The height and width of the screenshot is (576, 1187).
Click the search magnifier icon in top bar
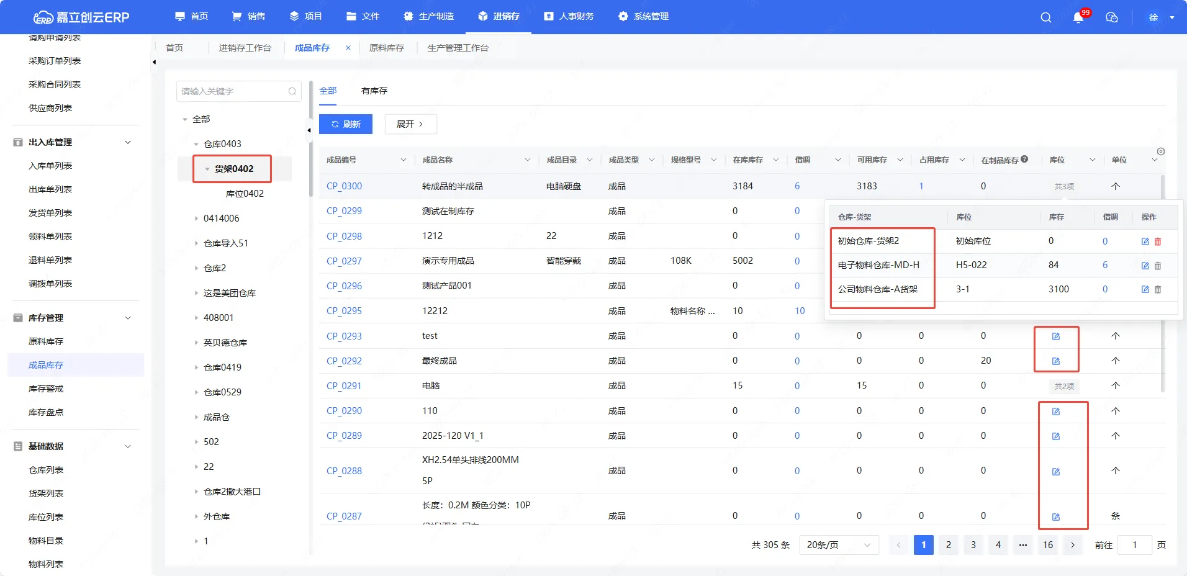1046,17
